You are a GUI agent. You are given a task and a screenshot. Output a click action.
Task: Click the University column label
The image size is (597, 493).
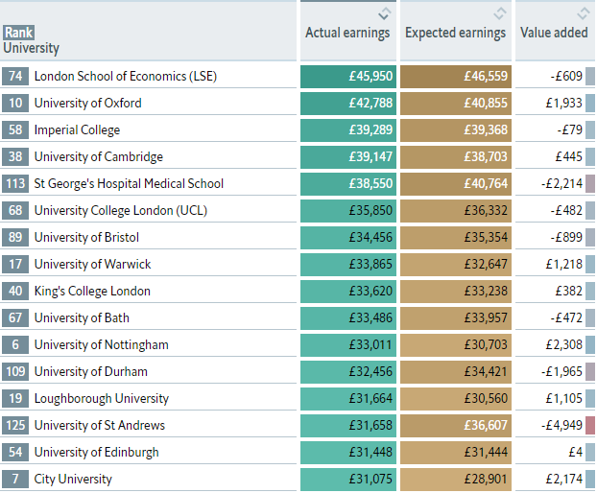[32, 48]
